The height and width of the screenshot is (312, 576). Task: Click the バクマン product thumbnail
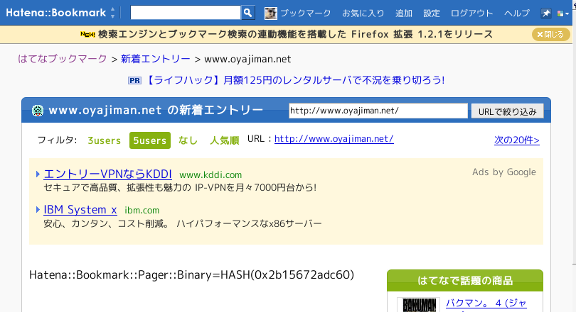pos(417,305)
